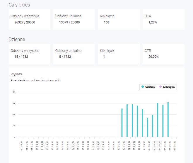The image size is (193, 163).
Task: Open the total CTR 1,28% card
Action: pyautogui.click(x=163, y=20)
